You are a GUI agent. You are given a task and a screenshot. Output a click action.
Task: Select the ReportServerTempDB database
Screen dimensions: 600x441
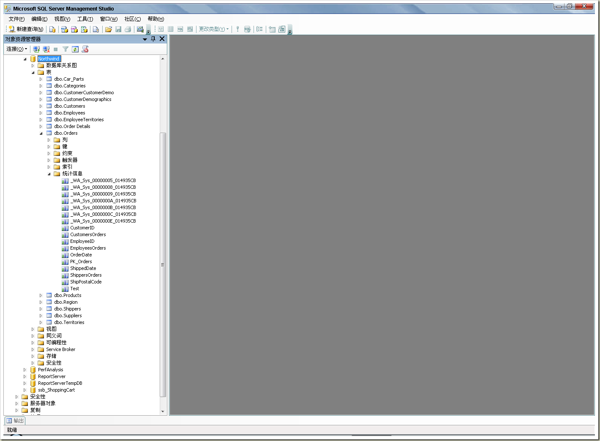[x=60, y=383]
